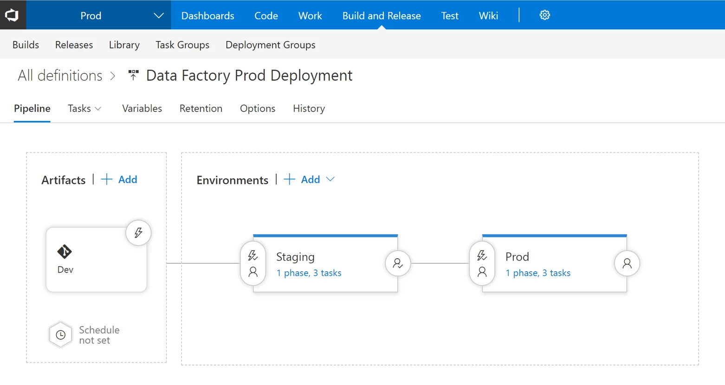Screen dimensions: 725x385
Task: Click the Environments section heading
Action: click(x=232, y=180)
